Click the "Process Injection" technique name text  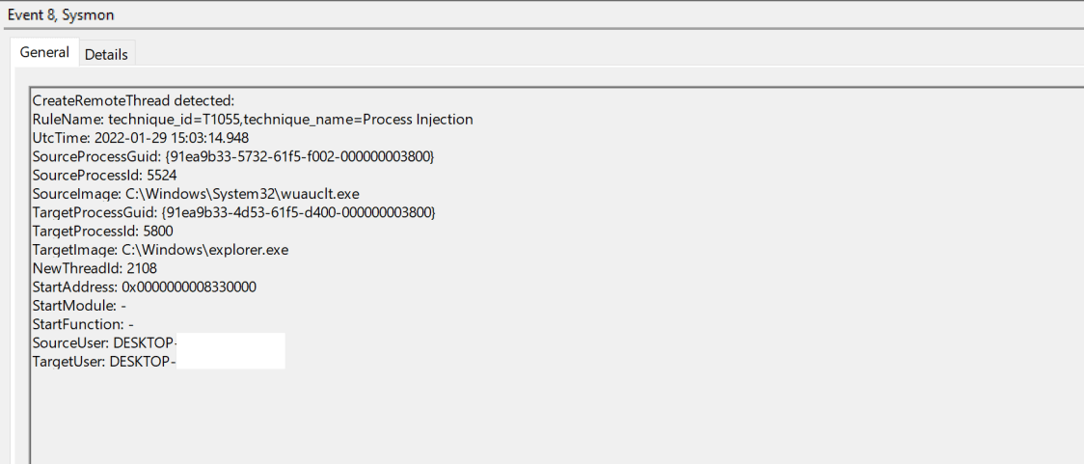(415, 120)
